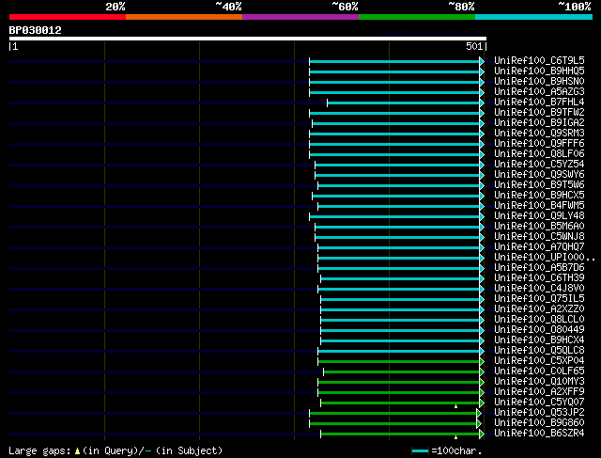Click the purple ~60% identity legend segment

pyautogui.click(x=300, y=17)
